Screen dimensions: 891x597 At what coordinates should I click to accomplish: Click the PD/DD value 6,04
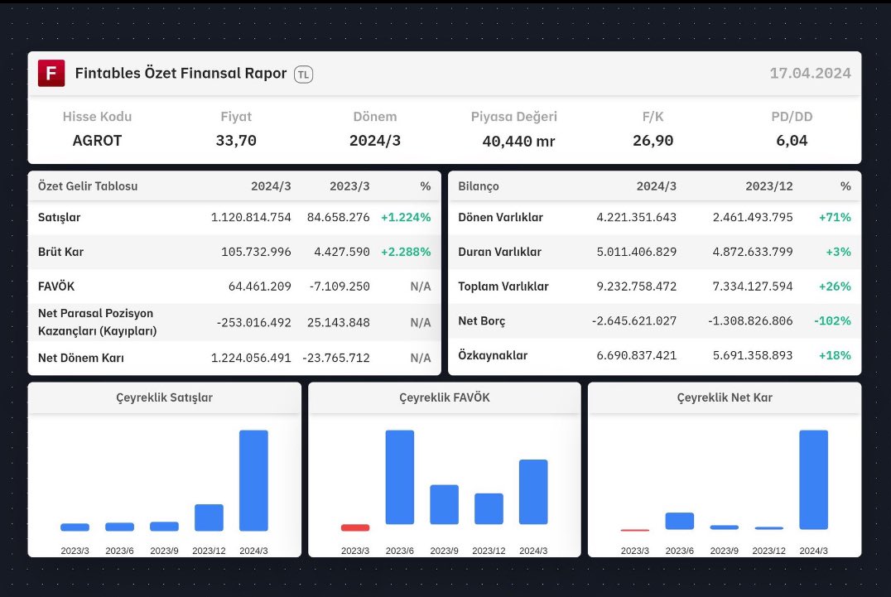point(792,140)
